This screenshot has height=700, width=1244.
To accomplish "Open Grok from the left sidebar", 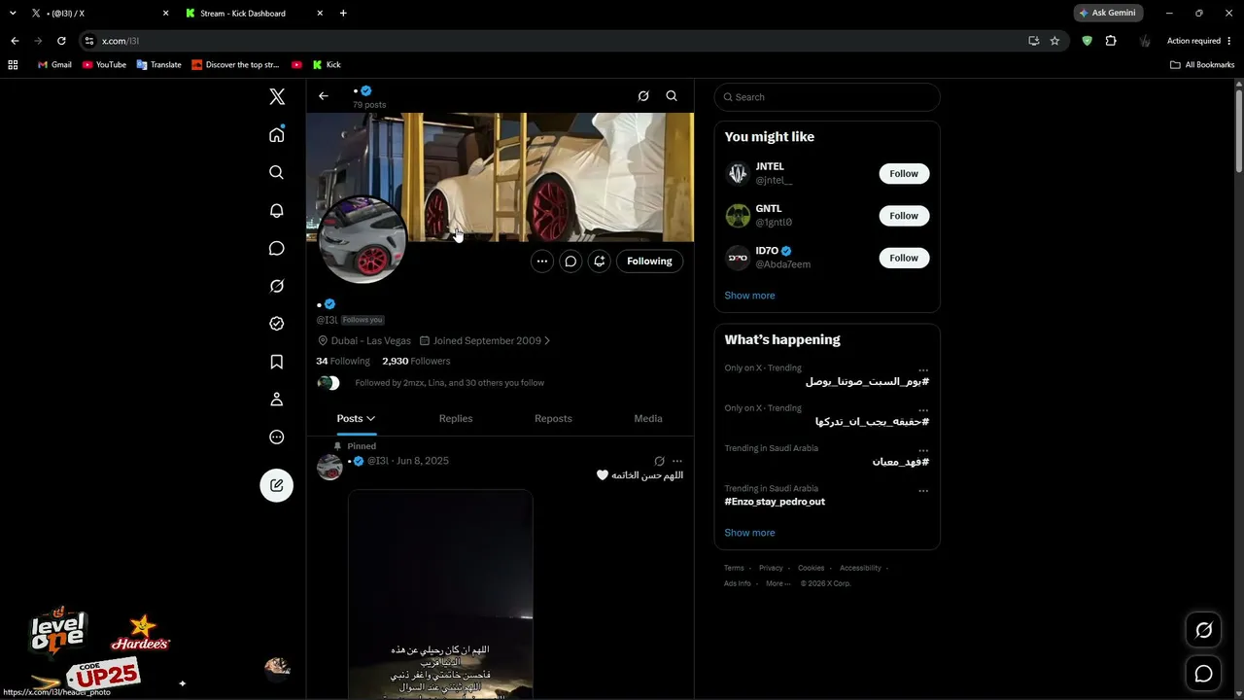I will pos(277,286).
